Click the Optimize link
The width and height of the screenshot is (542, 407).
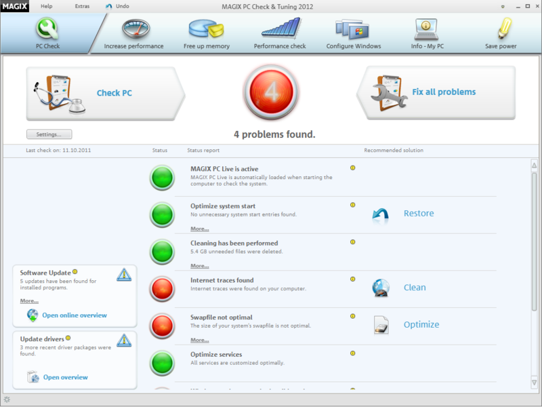pyautogui.click(x=421, y=325)
